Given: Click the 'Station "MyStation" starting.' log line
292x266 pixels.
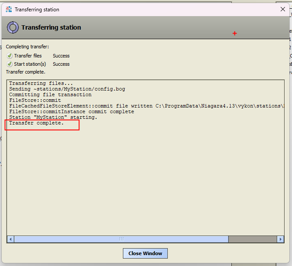Looking at the screenshot, I should click(53, 118).
